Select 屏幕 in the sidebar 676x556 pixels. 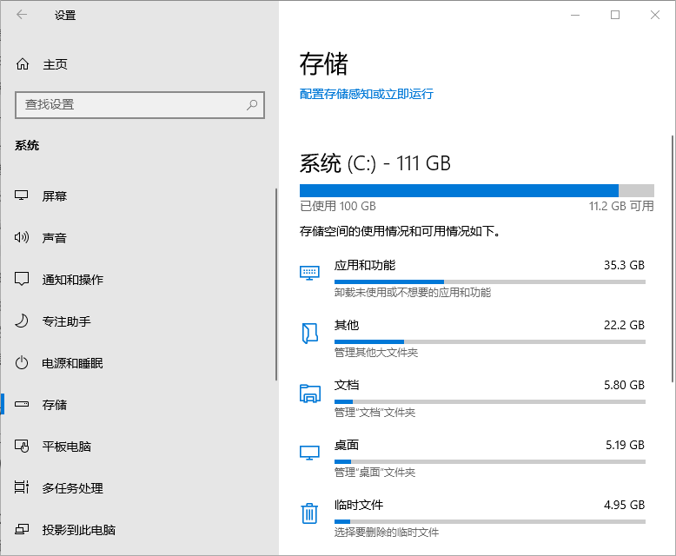coord(55,196)
